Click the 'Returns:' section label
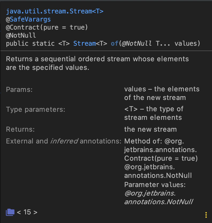Viewport: 212px width, 223px height. tap(20, 129)
